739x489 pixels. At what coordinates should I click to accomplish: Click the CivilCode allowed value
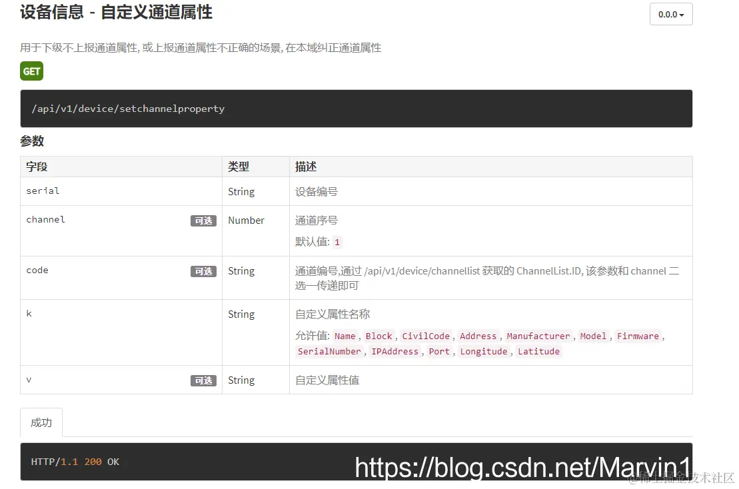426,336
